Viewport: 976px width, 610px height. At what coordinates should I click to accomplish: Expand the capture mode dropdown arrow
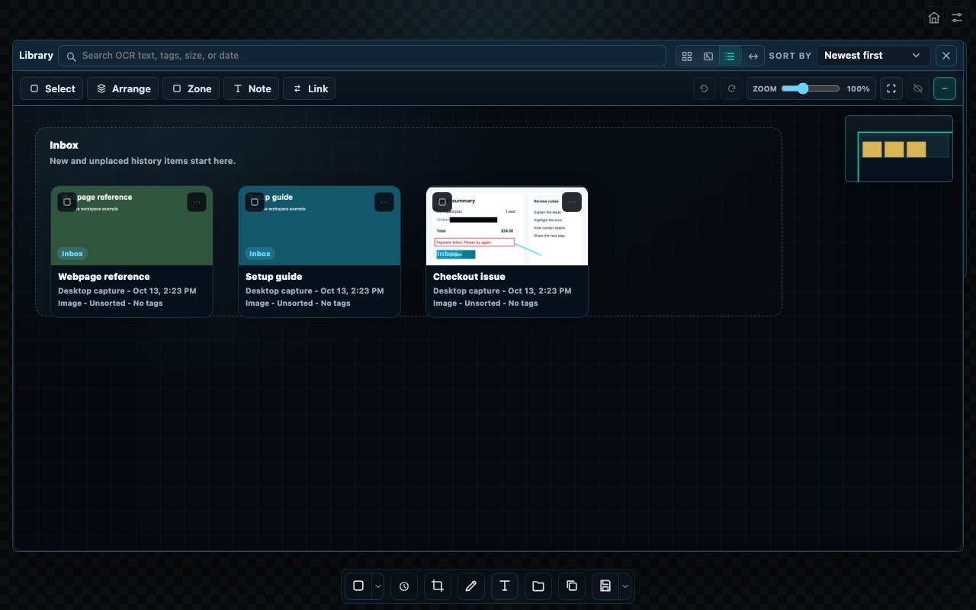pyautogui.click(x=378, y=586)
